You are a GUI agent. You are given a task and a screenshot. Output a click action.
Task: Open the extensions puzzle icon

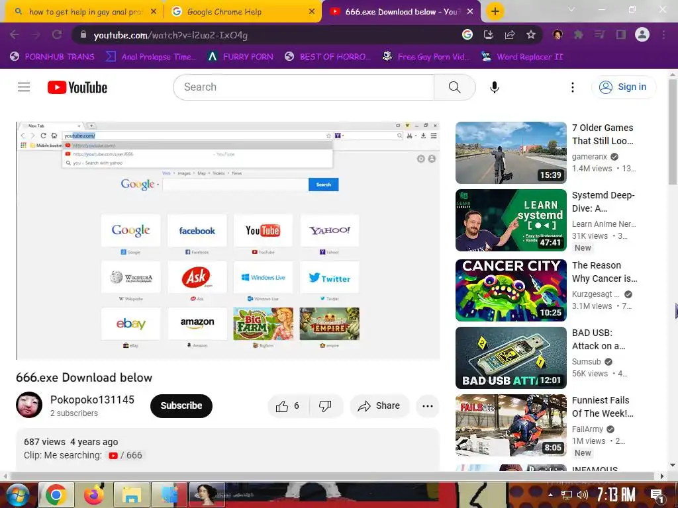(x=578, y=34)
